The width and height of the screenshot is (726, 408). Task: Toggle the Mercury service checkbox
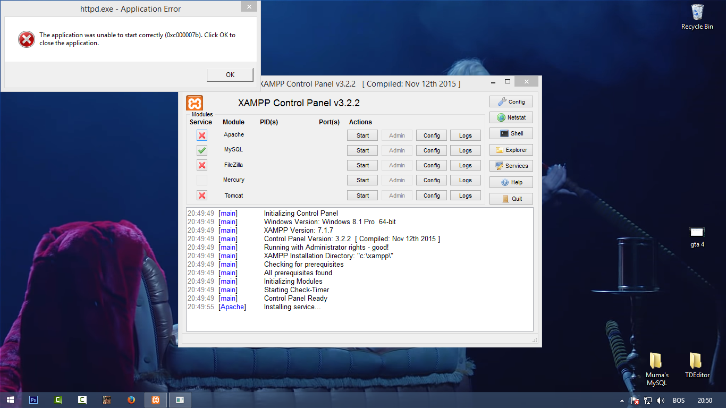[x=202, y=180]
